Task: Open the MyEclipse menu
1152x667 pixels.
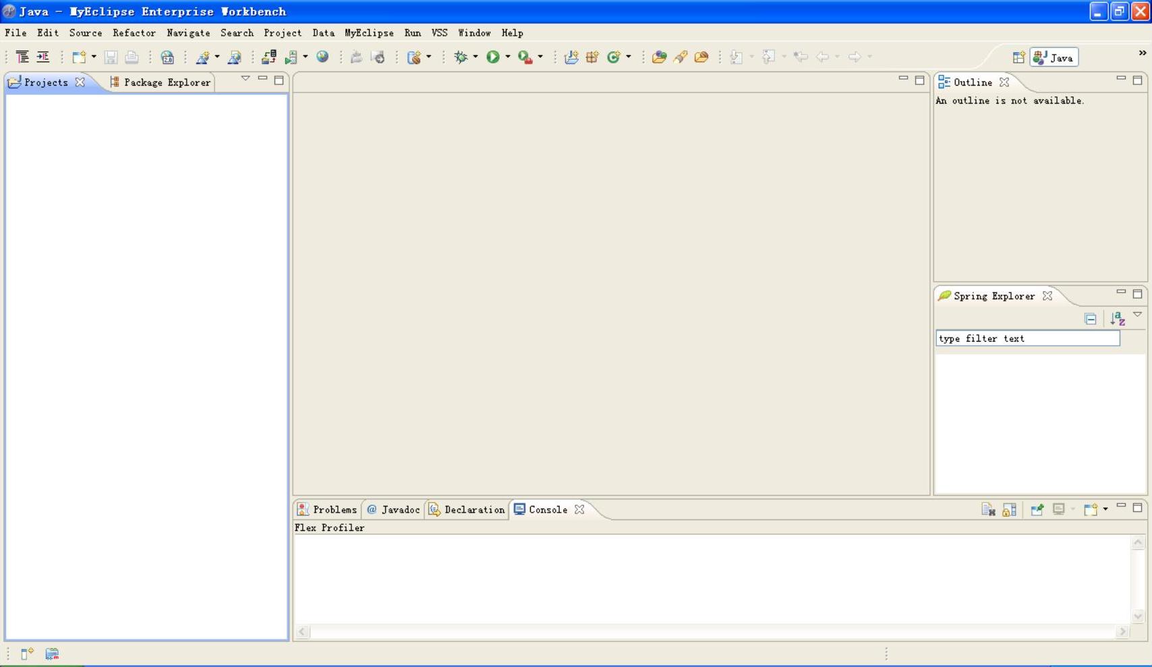Action: tap(369, 33)
